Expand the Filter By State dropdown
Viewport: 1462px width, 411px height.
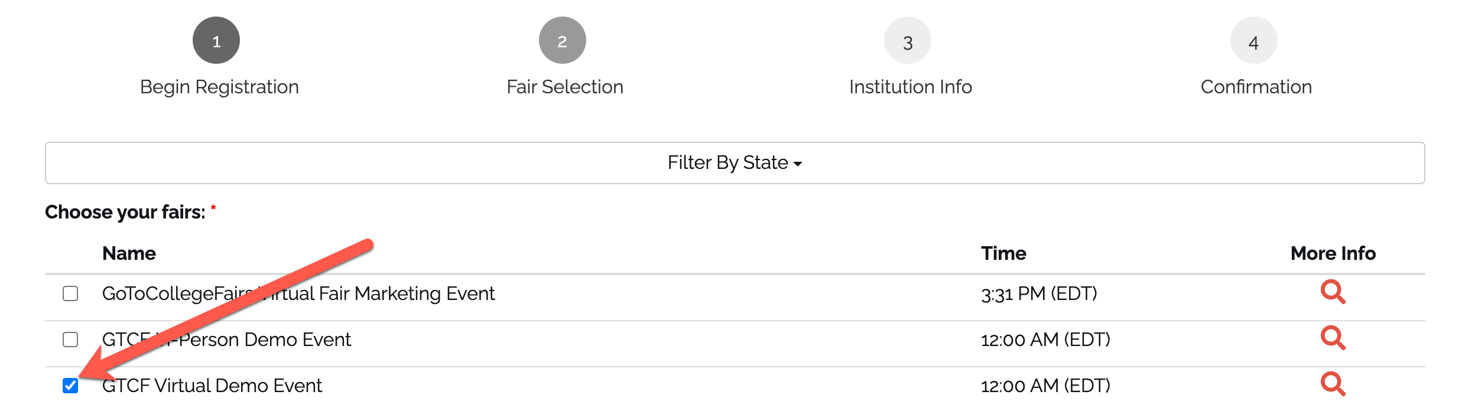point(735,163)
